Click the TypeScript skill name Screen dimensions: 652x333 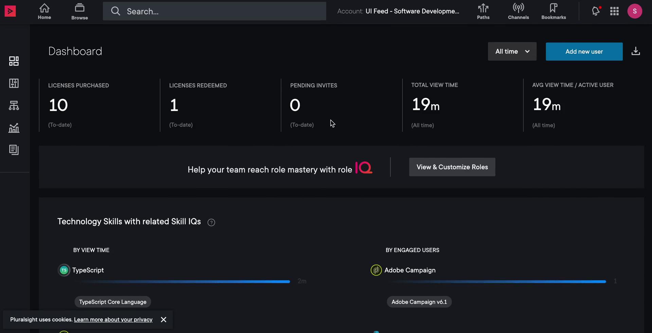point(88,270)
